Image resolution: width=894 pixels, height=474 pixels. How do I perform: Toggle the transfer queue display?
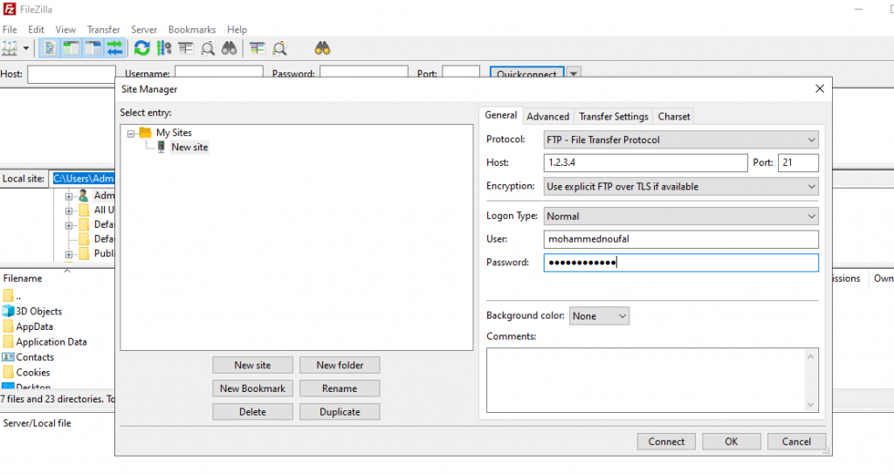coord(114,49)
